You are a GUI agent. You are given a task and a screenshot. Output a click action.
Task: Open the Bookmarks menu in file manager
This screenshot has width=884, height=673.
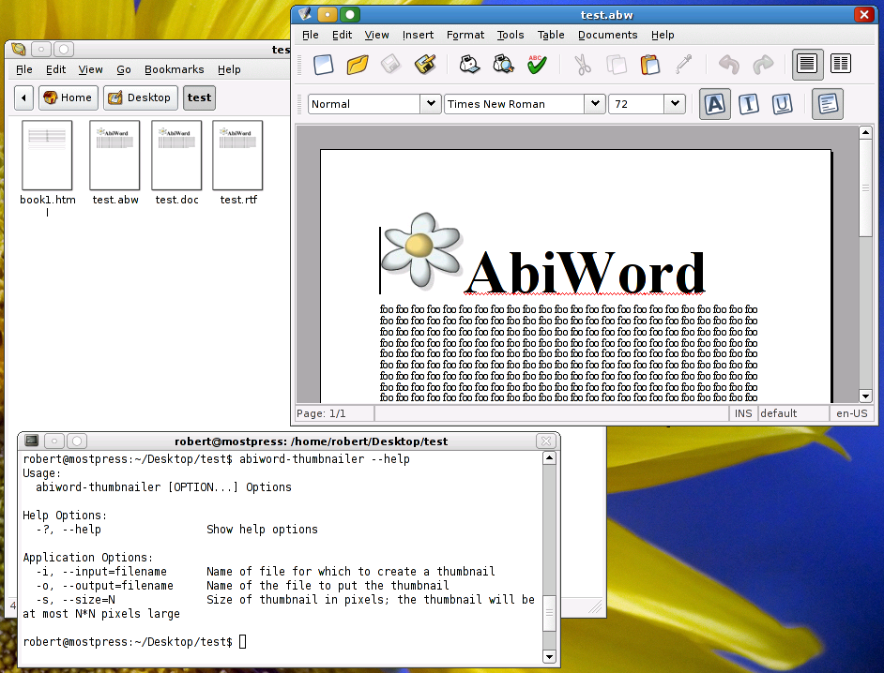click(175, 69)
